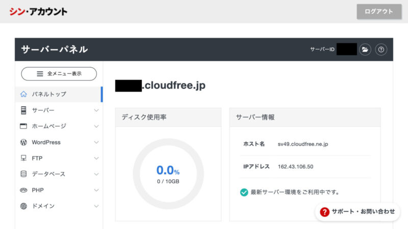Viewport: 408px width, 229px height.
Task: Click the home icon beside パネルトップ
Action: point(23,94)
